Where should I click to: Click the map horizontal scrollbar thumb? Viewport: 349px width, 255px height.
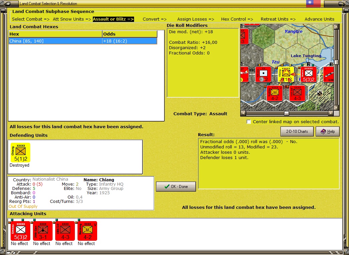[x=286, y=113]
